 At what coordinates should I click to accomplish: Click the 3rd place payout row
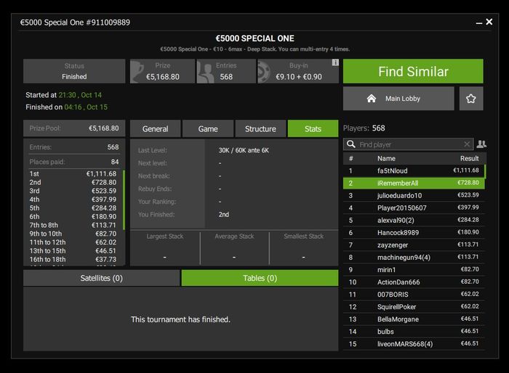pos(73,191)
